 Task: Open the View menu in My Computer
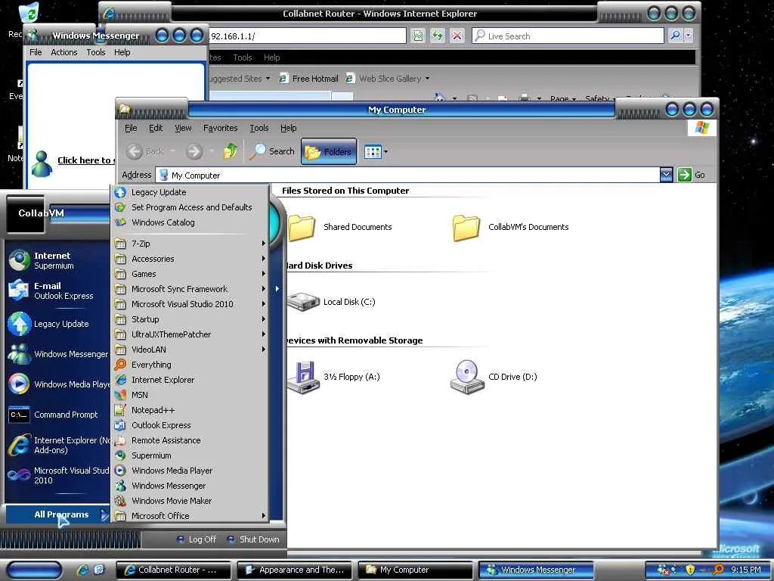click(183, 128)
